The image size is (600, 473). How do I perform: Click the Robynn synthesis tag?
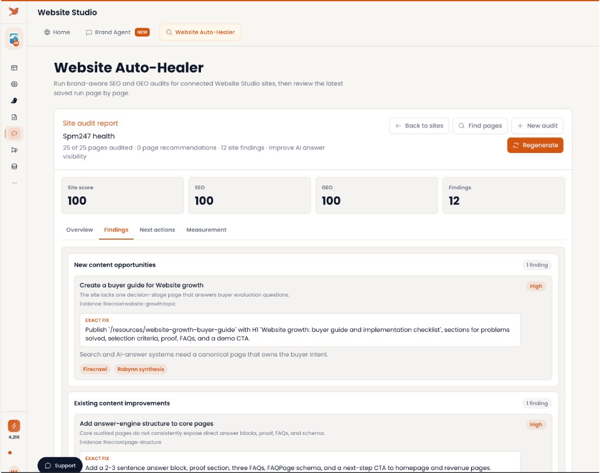141,369
